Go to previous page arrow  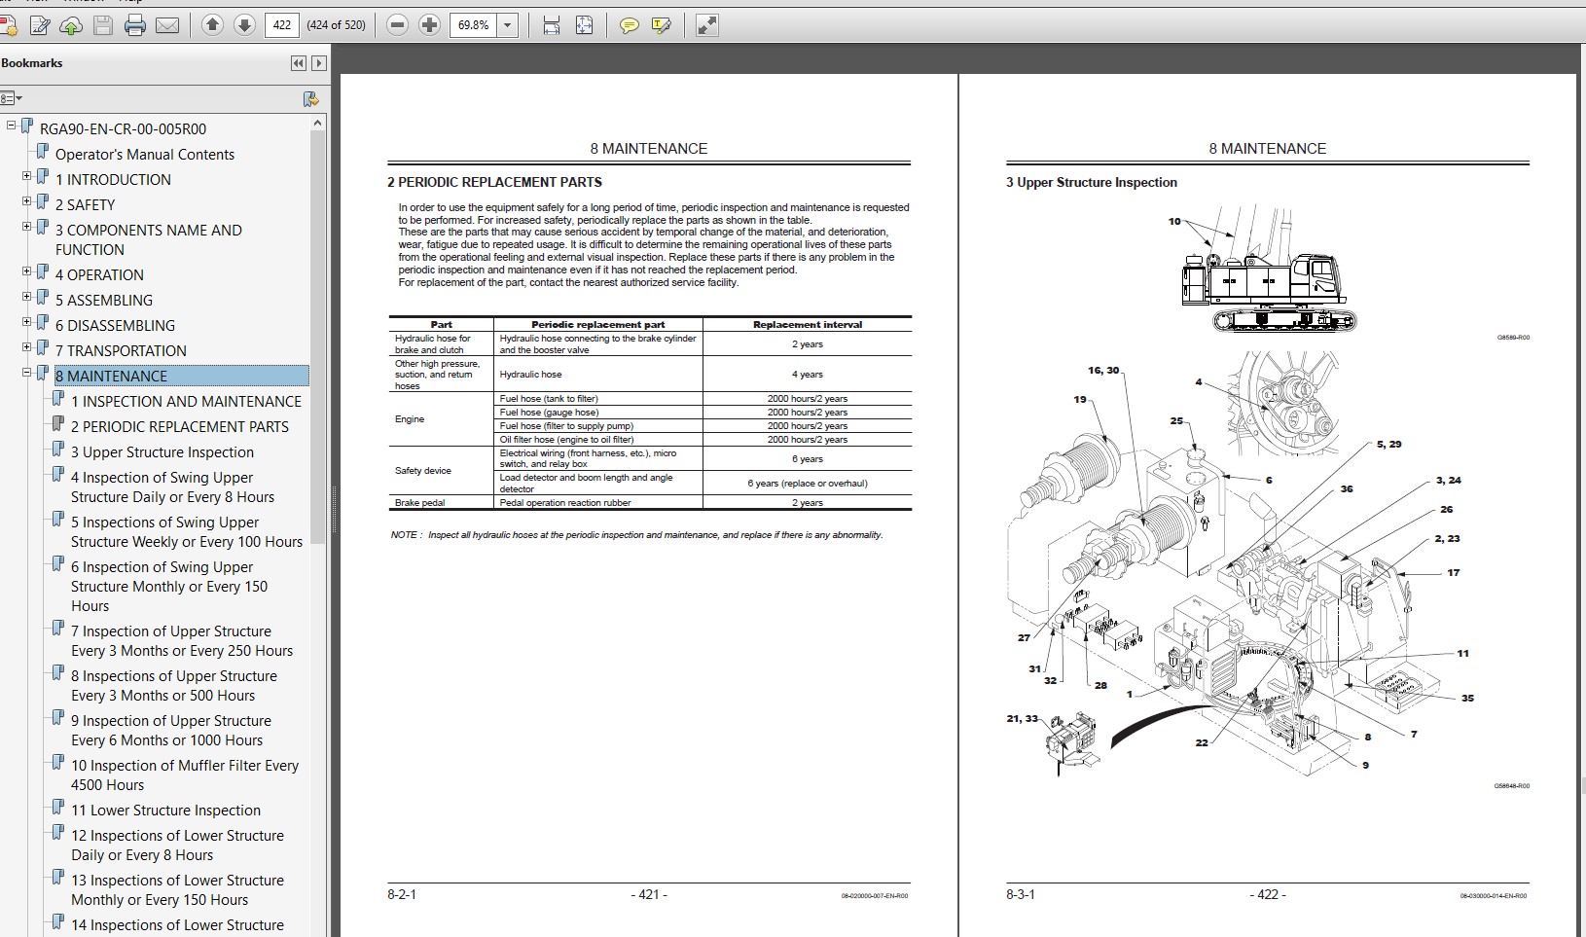[x=212, y=25]
